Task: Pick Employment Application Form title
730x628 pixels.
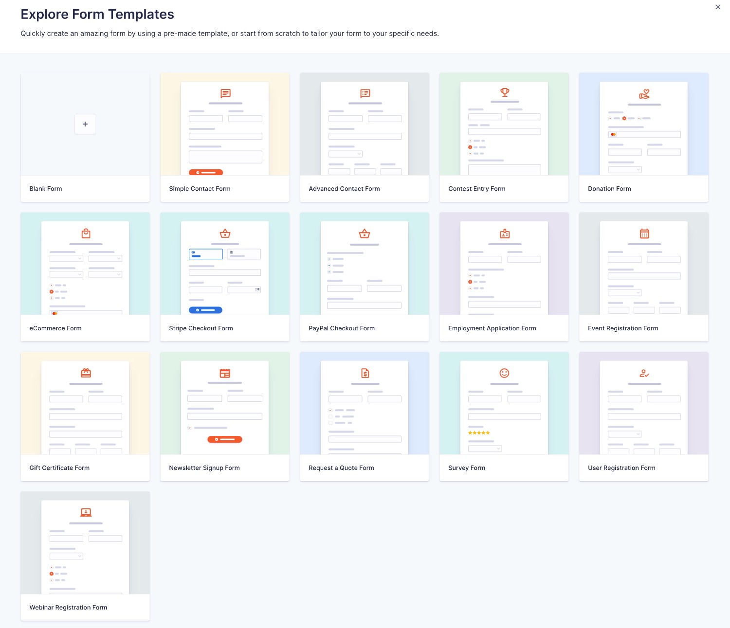Action: coord(492,328)
